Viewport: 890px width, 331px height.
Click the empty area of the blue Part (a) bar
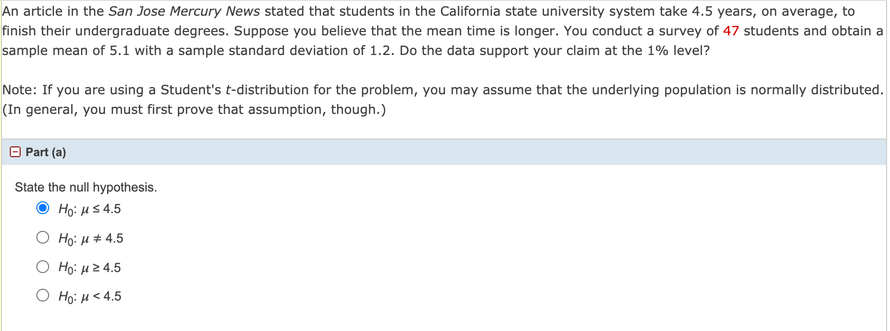click(442, 152)
